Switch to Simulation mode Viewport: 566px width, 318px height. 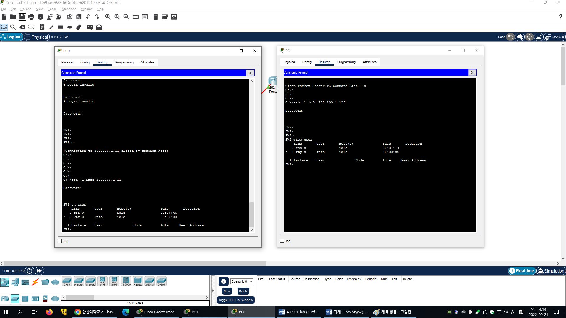[x=551, y=271]
